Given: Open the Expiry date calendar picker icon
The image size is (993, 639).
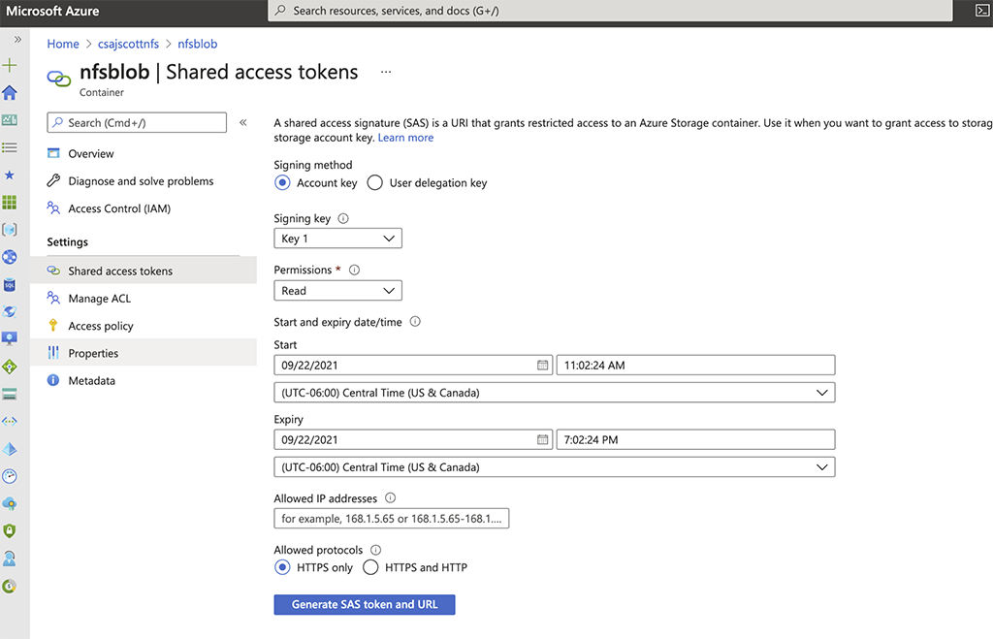Looking at the screenshot, I should [543, 439].
